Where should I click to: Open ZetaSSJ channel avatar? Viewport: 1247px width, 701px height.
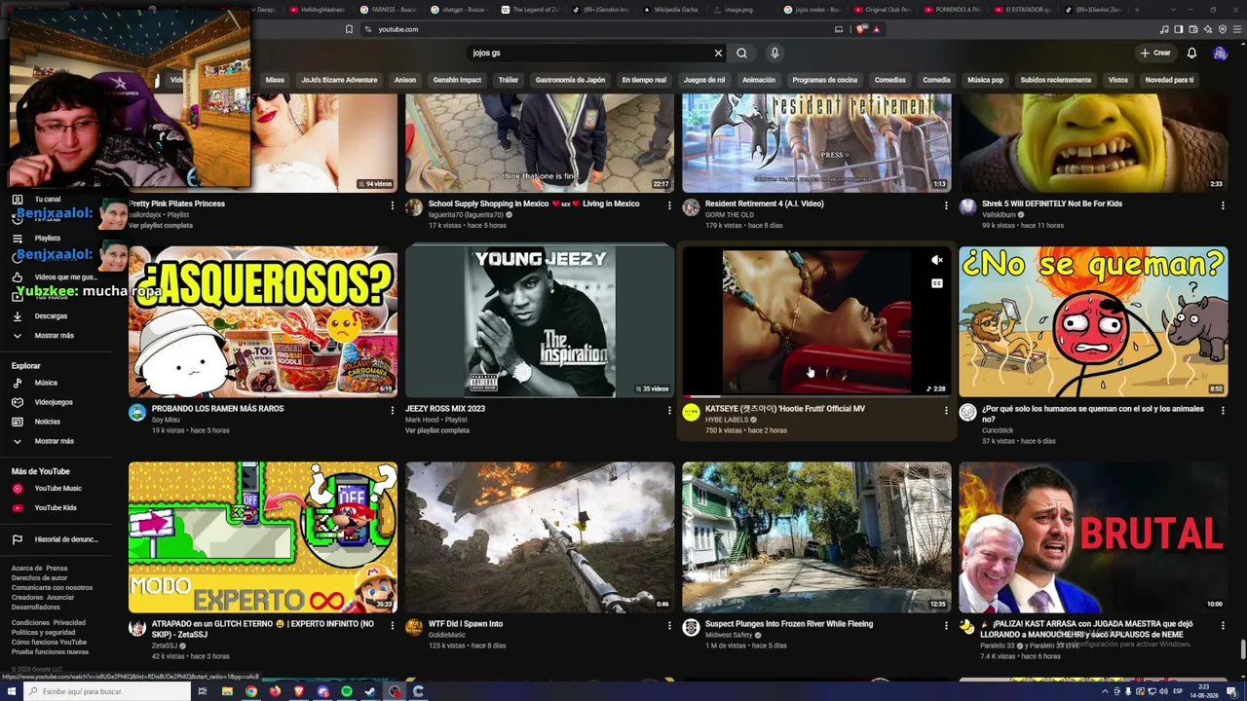[137, 628]
